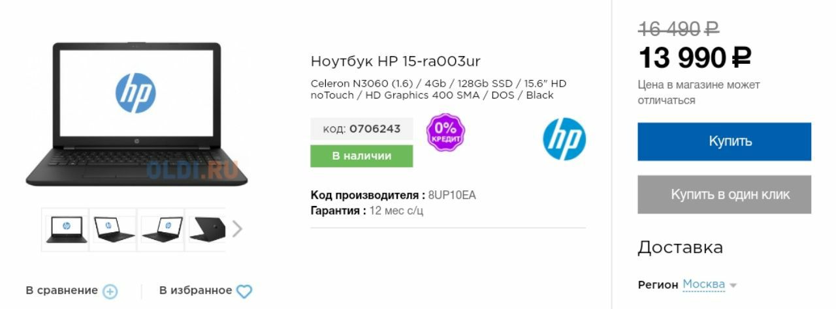Click the 13 990 ₽ price
Image resolution: width=836 pixels, height=309 pixels.
pos(694,58)
